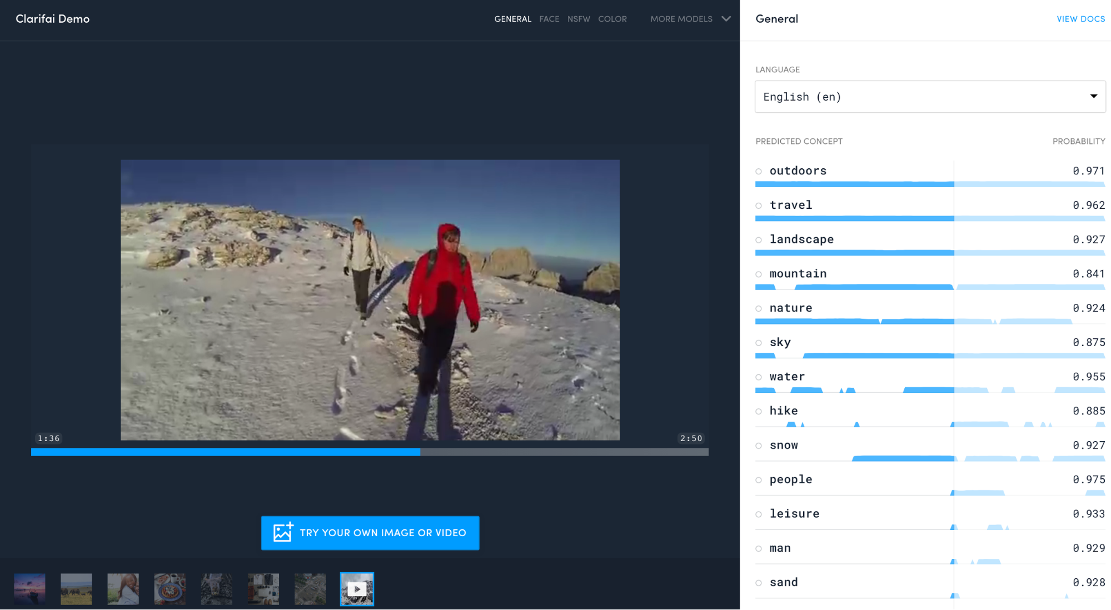The image size is (1111, 610).
Task: Select the sunset boat sample thumbnail
Action: 30,589
